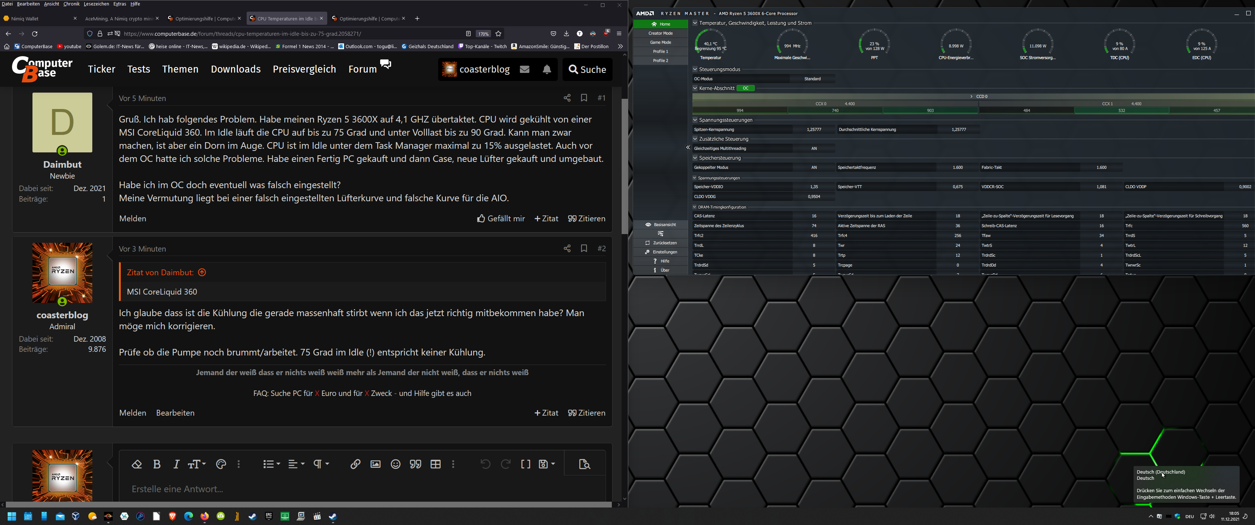1255x525 pixels.
Task: Open the list formatting dropdown in editor
Action: pos(271,464)
